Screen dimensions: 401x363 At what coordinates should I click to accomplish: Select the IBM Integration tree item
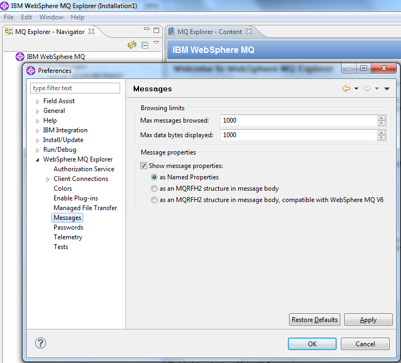[x=65, y=130]
